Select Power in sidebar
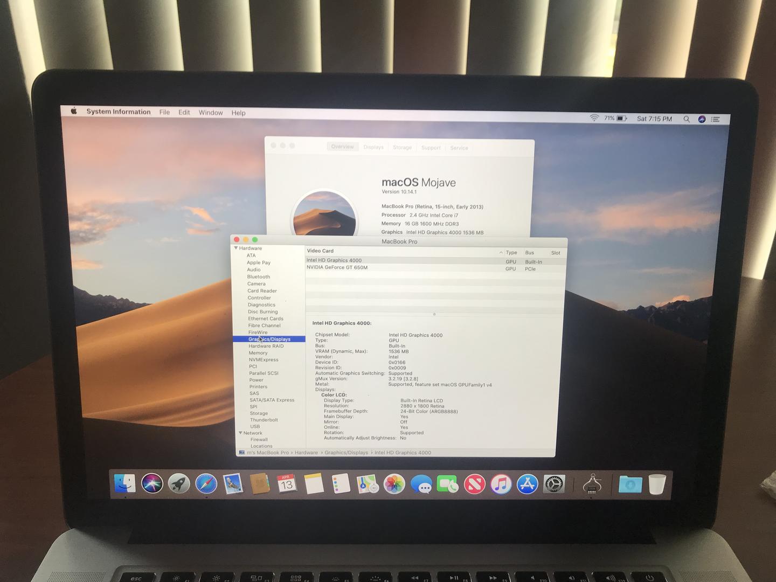 click(x=257, y=380)
